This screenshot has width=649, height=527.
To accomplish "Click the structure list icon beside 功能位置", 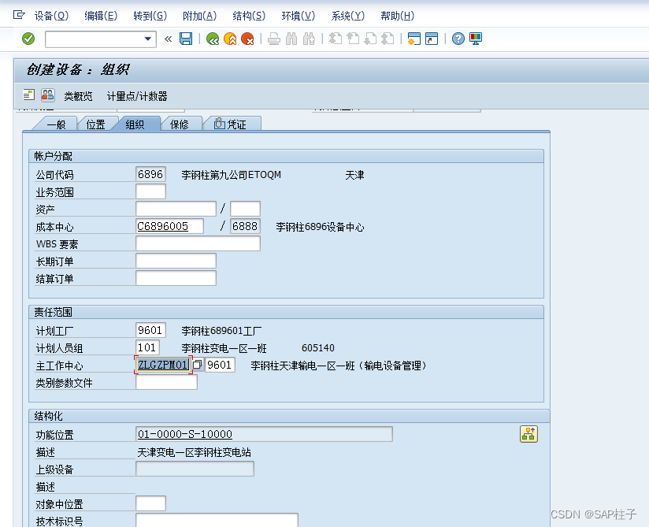I will tap(529, 434).
